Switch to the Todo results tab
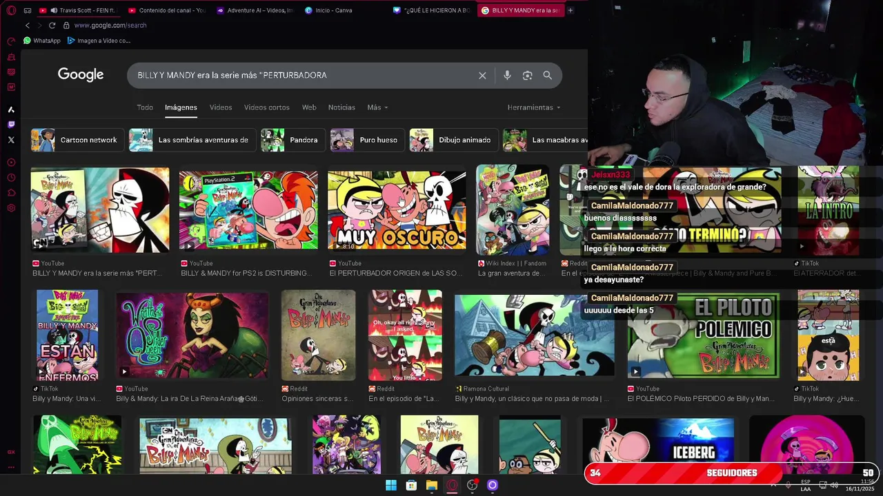The height and width of the screenshot is (496, 883). coord(145,107)
